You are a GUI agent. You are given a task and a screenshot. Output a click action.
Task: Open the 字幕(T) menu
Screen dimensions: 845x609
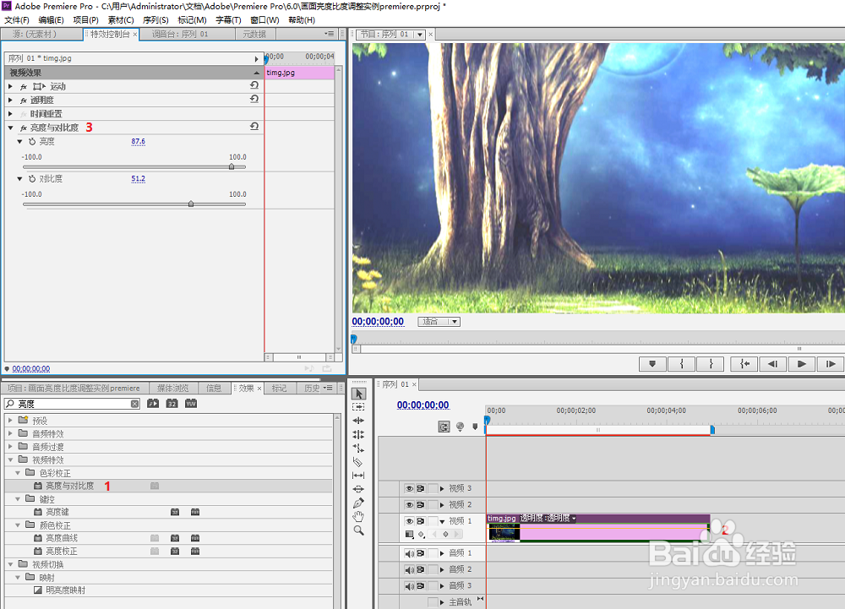(x=228, y=20)
